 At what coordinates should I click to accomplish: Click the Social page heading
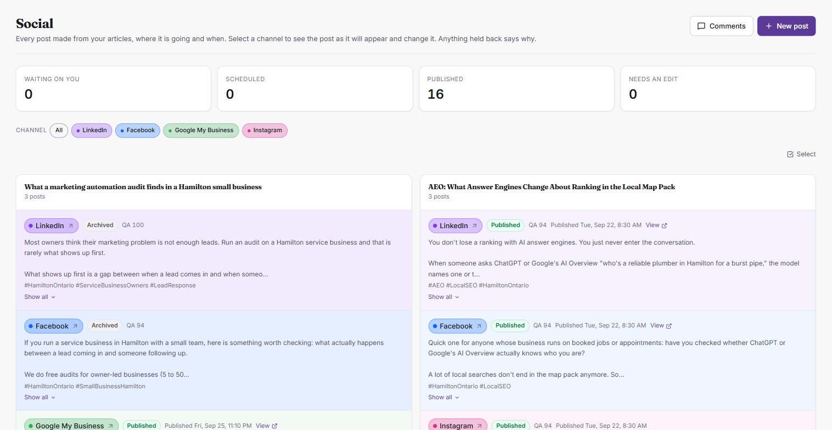[x=35, y=24]
